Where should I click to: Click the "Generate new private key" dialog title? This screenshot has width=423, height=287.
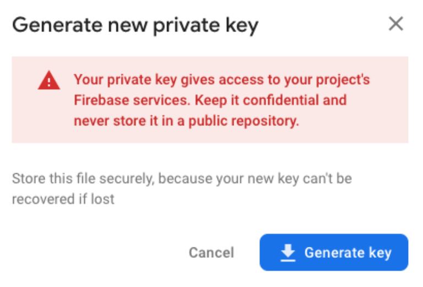click(135, 25)
